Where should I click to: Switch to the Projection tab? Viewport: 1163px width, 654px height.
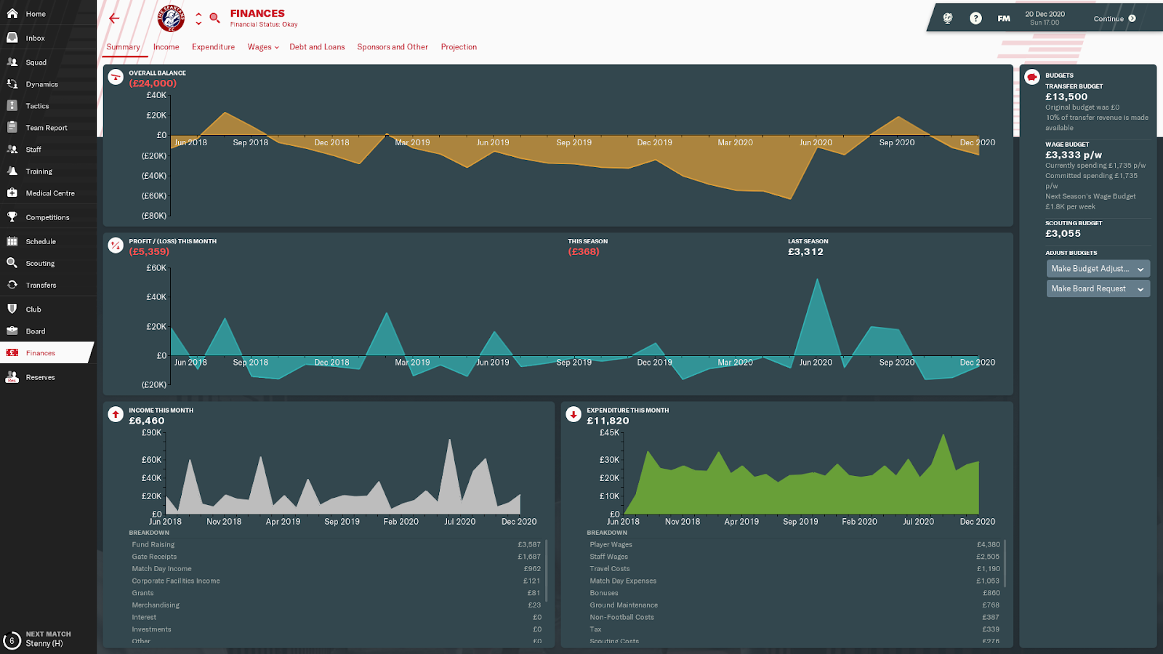(459, 47)
